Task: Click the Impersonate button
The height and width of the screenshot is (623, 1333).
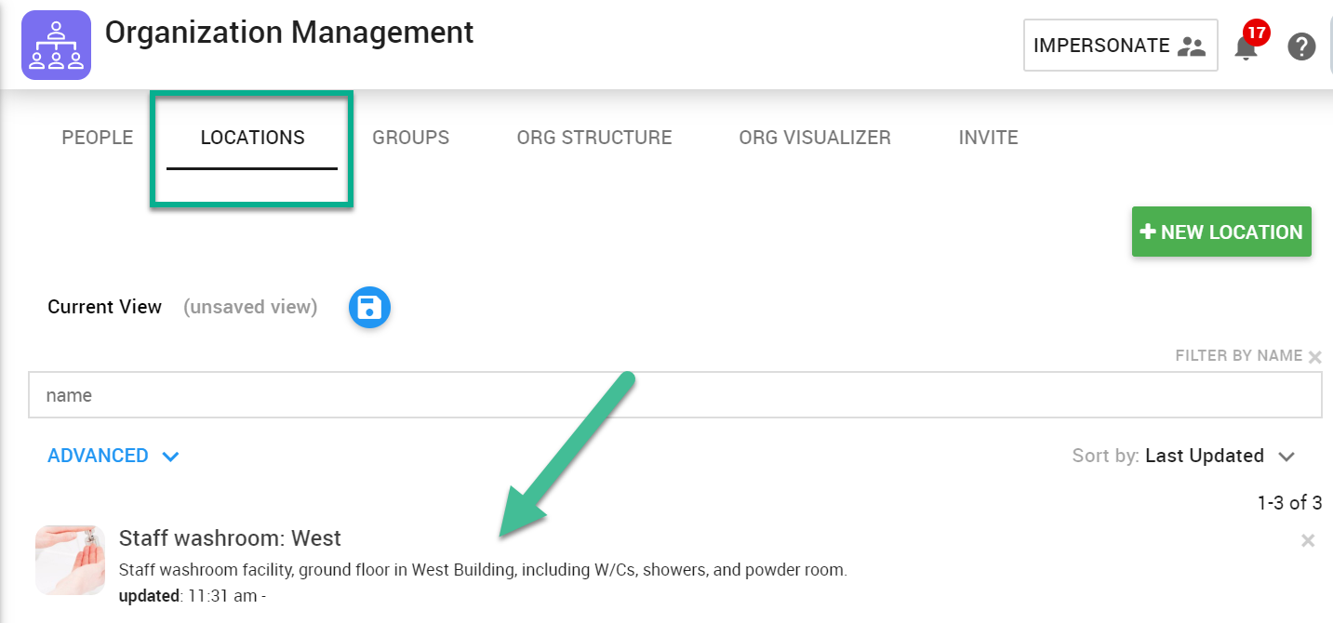Action: (1121, 46)
